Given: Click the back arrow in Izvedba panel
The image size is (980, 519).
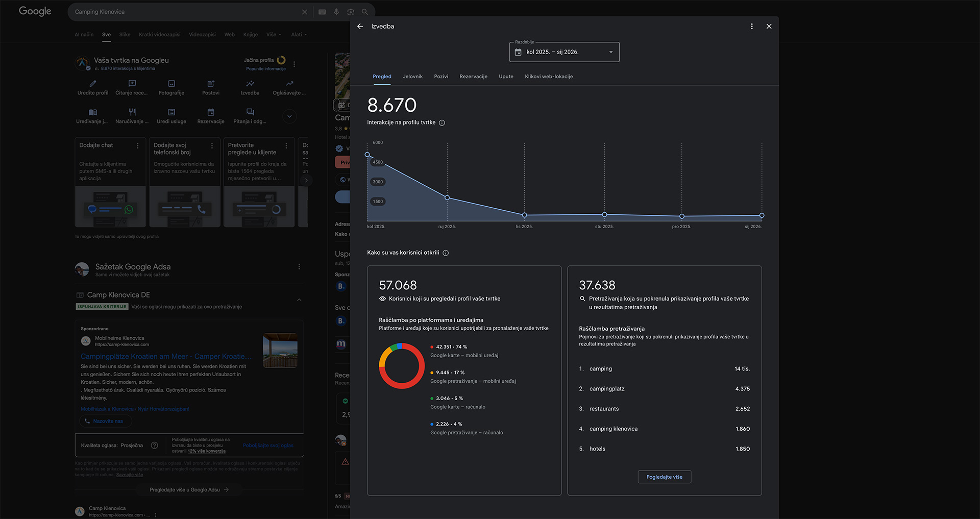Looking at the screenshot, I should click(360, 27).
